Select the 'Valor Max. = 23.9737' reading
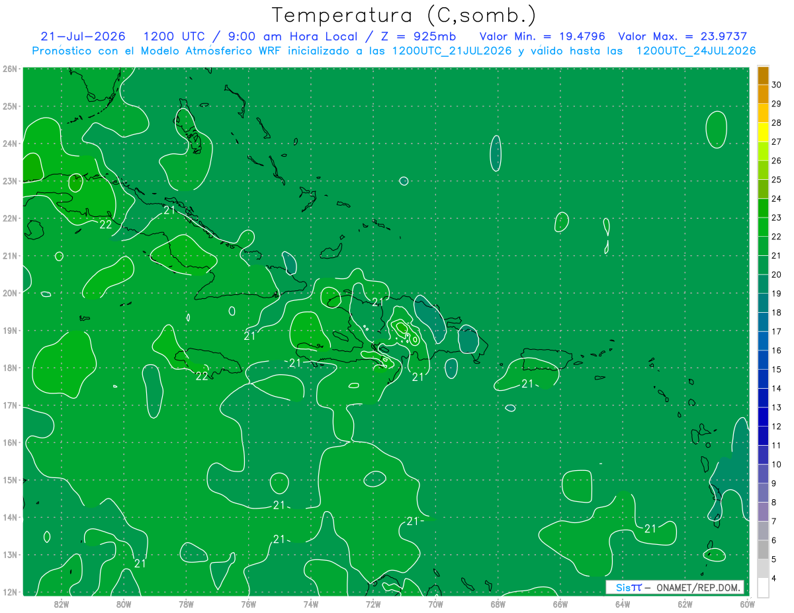Viewport: 794px width, 613px height. [682, 36]
